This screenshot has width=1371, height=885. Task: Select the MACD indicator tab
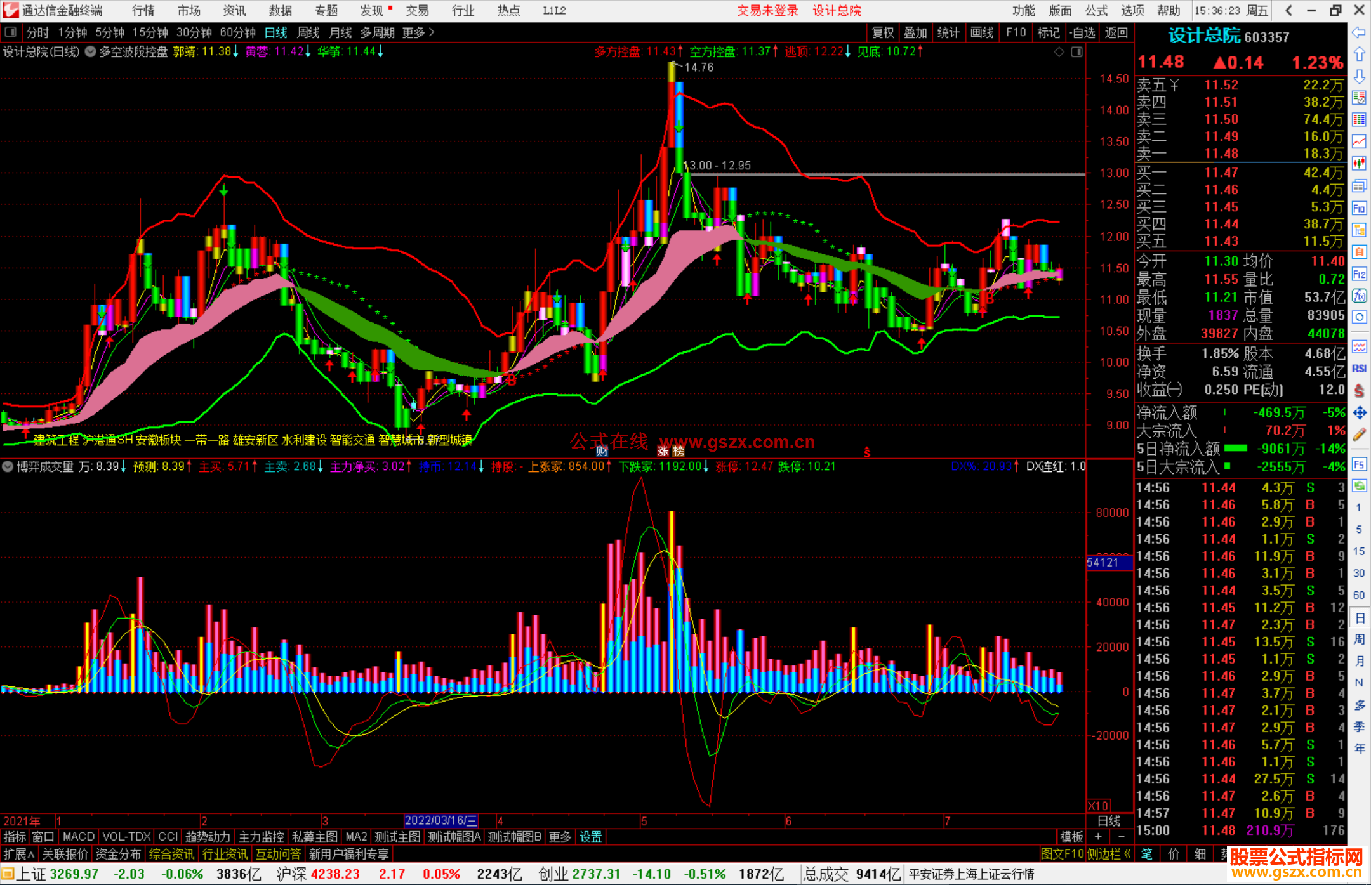tap(78, 837)
